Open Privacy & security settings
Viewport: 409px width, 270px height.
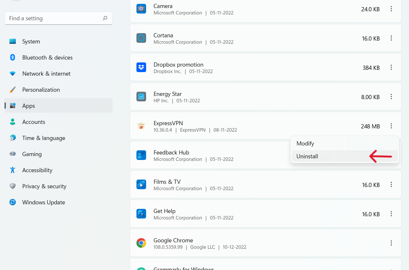point(44,186)
